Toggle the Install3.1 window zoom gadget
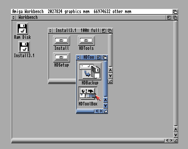 [104, 31]
